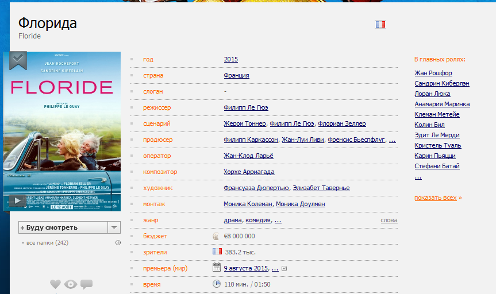The width and height of the screenshot is (496, 294).
Task: Open producer Жан-Луи Ливи link
Action: tap(303, 140)
